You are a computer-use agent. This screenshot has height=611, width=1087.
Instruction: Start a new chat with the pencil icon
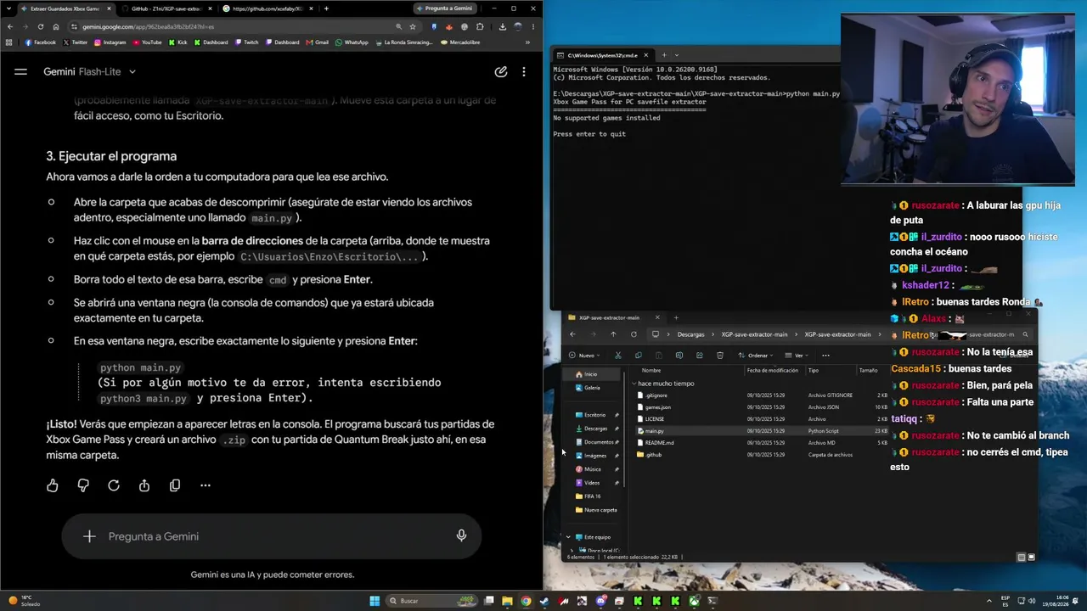(x=501, y=72)
